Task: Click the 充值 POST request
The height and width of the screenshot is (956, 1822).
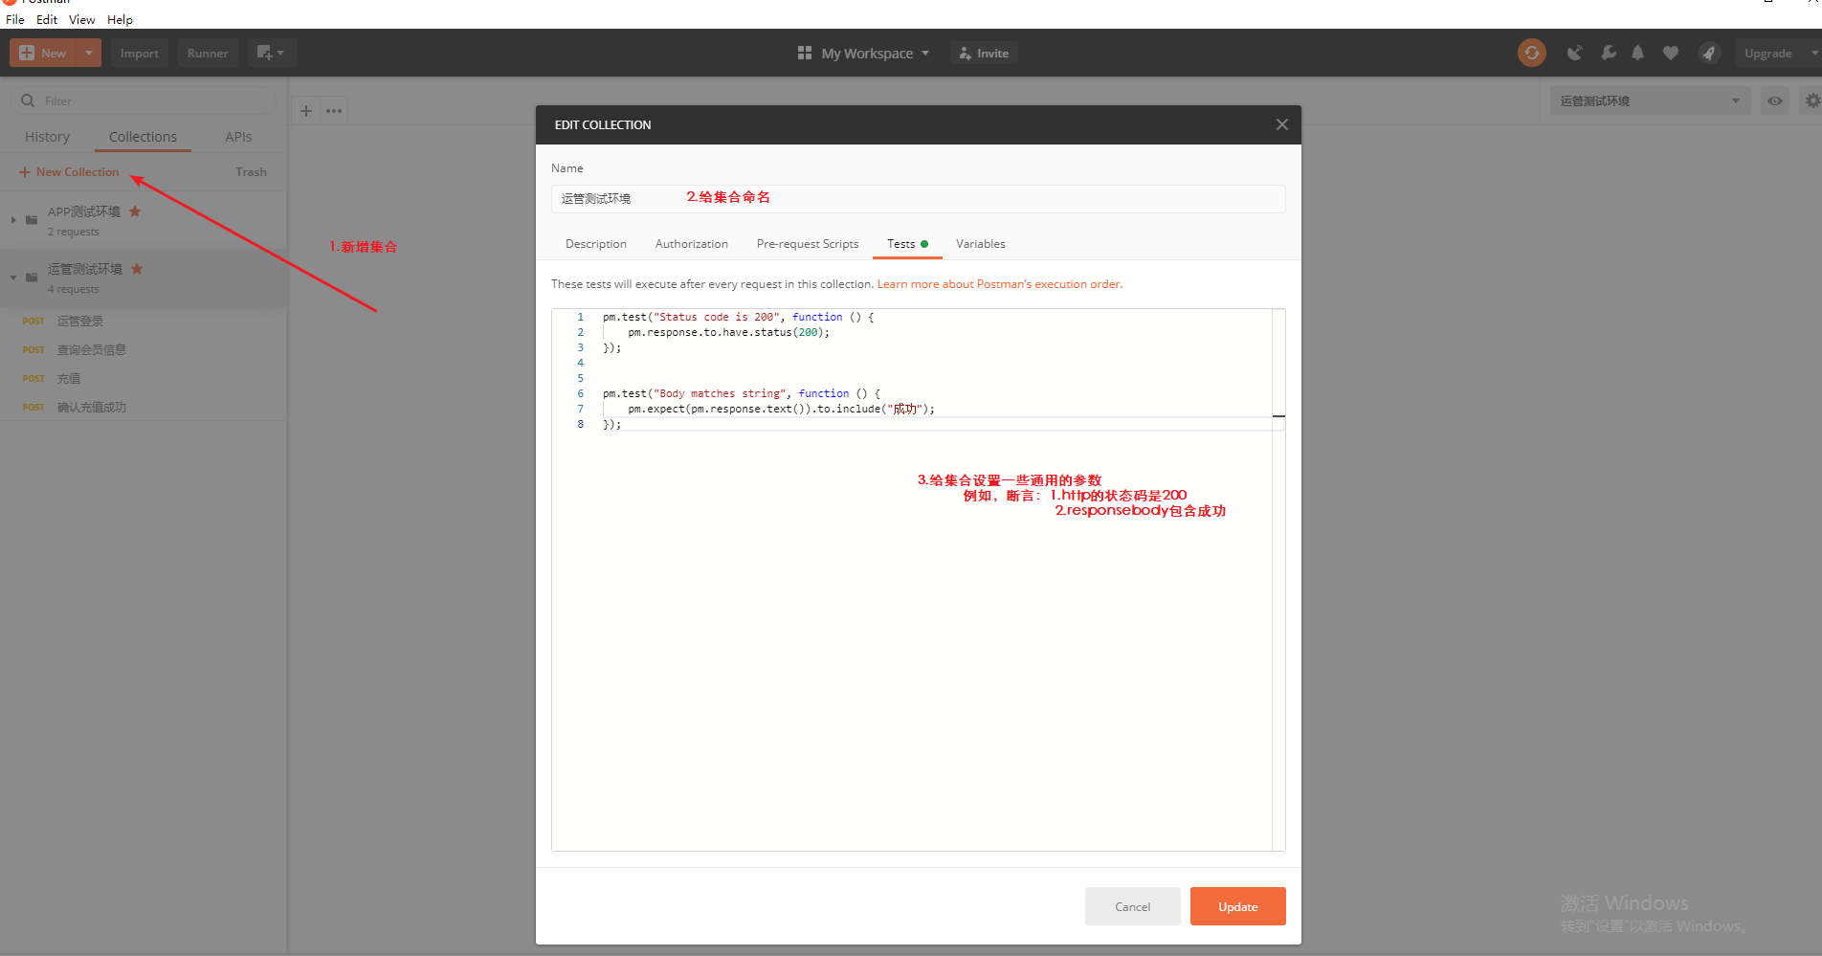Action: 69,378
